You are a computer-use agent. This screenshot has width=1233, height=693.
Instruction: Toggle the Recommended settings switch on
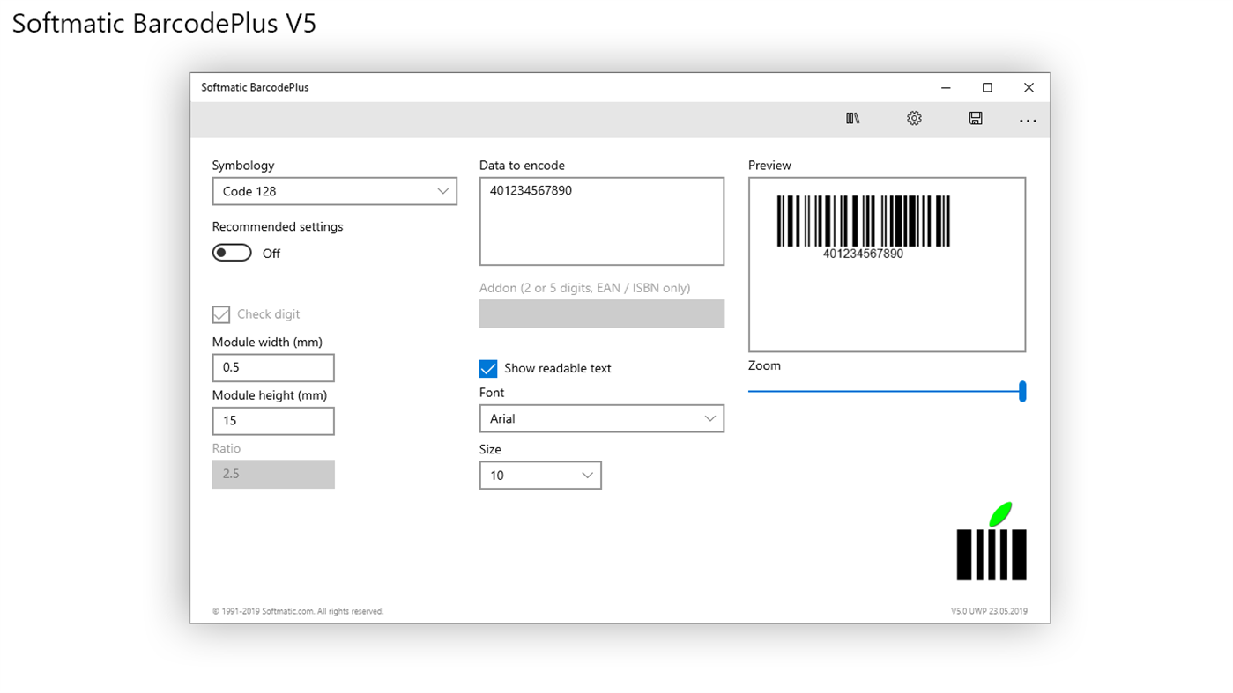[x=231, y=253]
